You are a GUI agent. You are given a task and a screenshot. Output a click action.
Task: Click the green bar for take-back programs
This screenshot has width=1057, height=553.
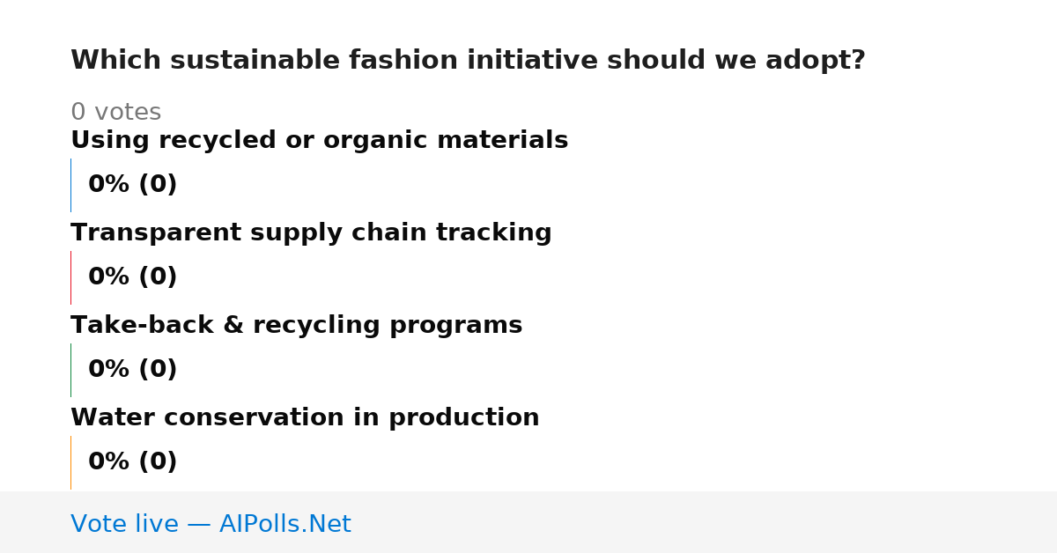click(x=70, y=370)
